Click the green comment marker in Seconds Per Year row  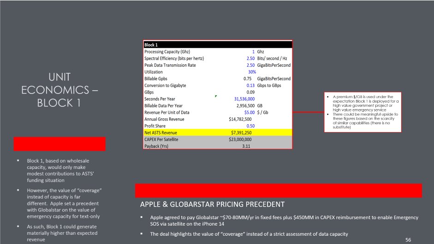click(216, 96)
